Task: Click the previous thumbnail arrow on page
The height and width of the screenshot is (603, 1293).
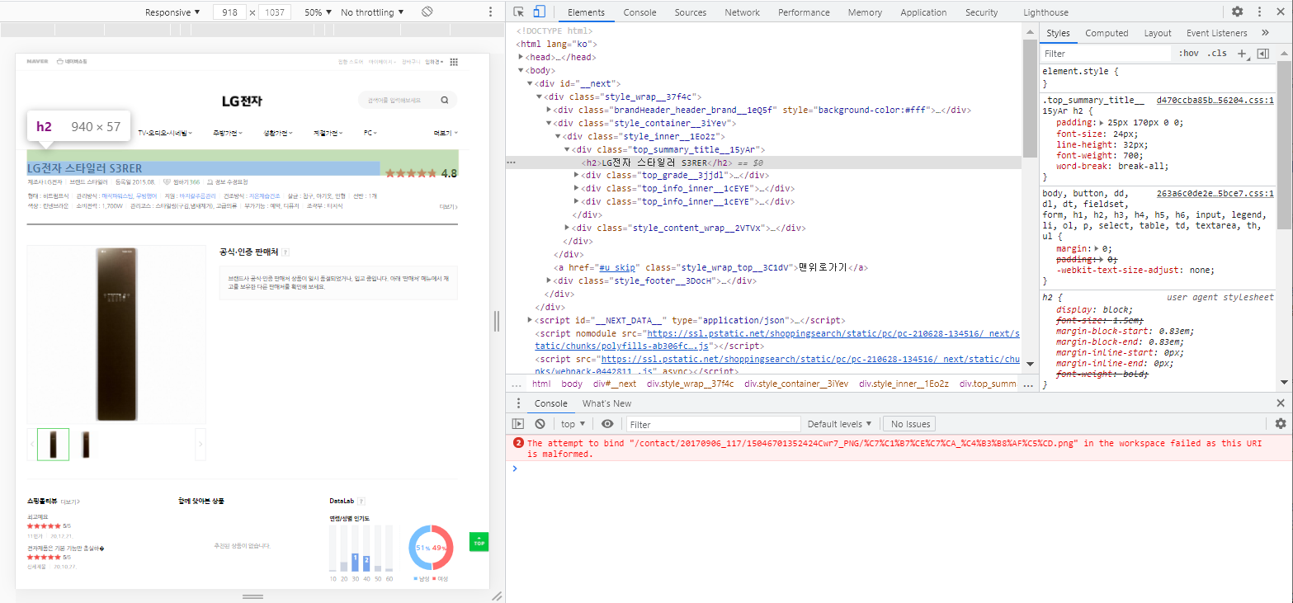Action: [x=32, y=445]
